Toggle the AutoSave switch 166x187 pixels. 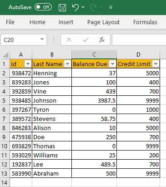pyautogui.click(x=43, y=7)
